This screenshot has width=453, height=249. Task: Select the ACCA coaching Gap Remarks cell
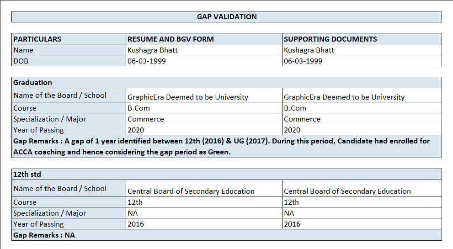pyautogui.click(x=227, y=147)
